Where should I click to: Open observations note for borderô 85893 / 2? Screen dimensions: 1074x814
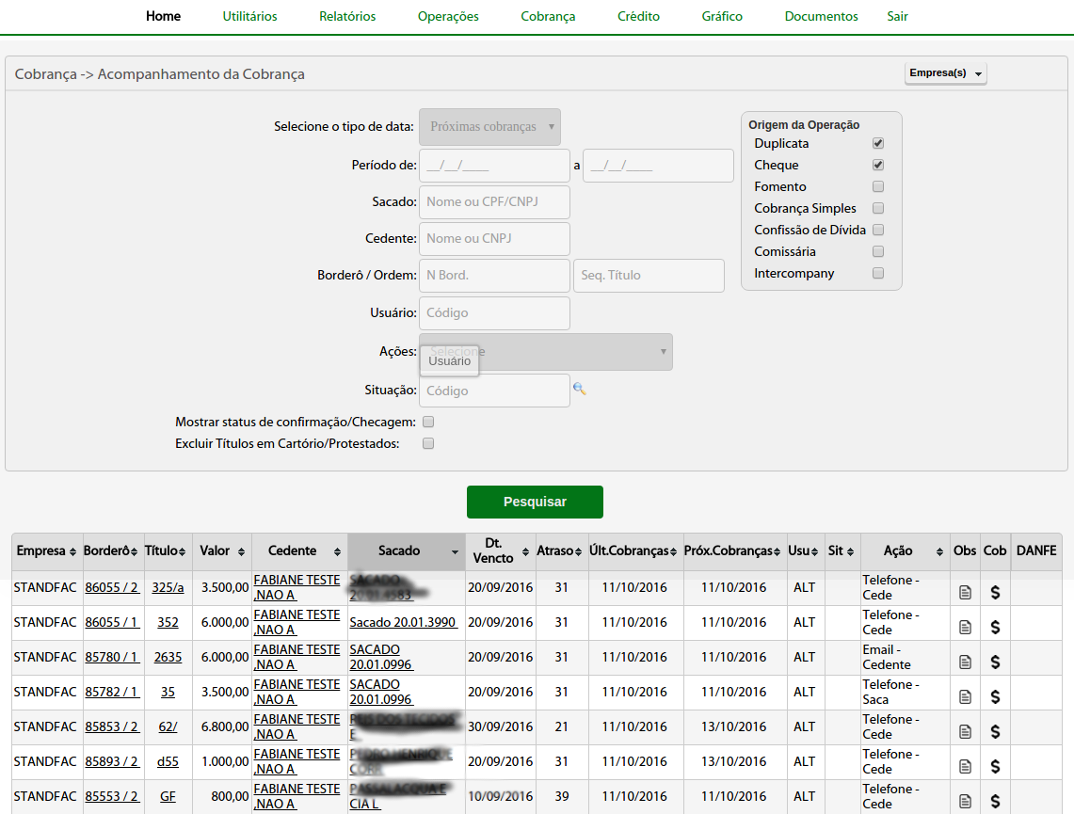pos(965,767)
